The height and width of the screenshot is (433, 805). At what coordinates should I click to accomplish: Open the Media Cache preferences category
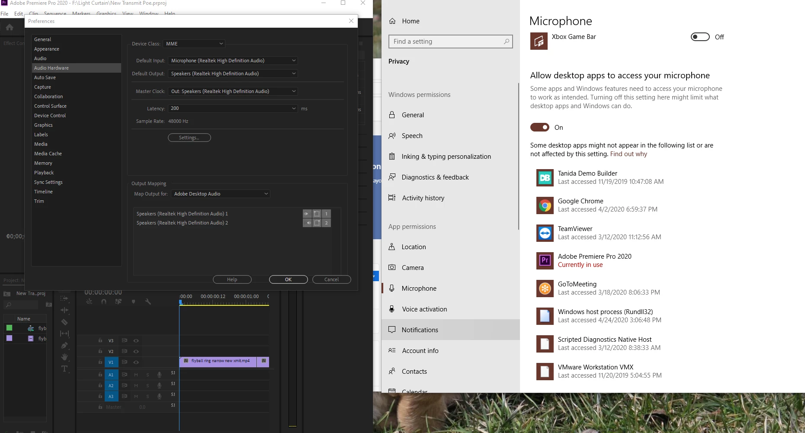77,154
